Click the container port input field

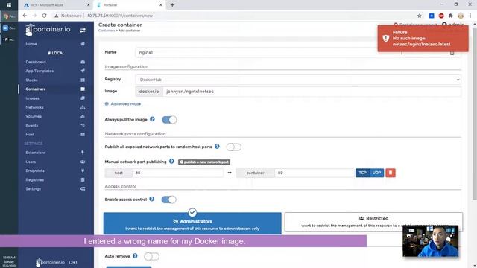[315, 173]
